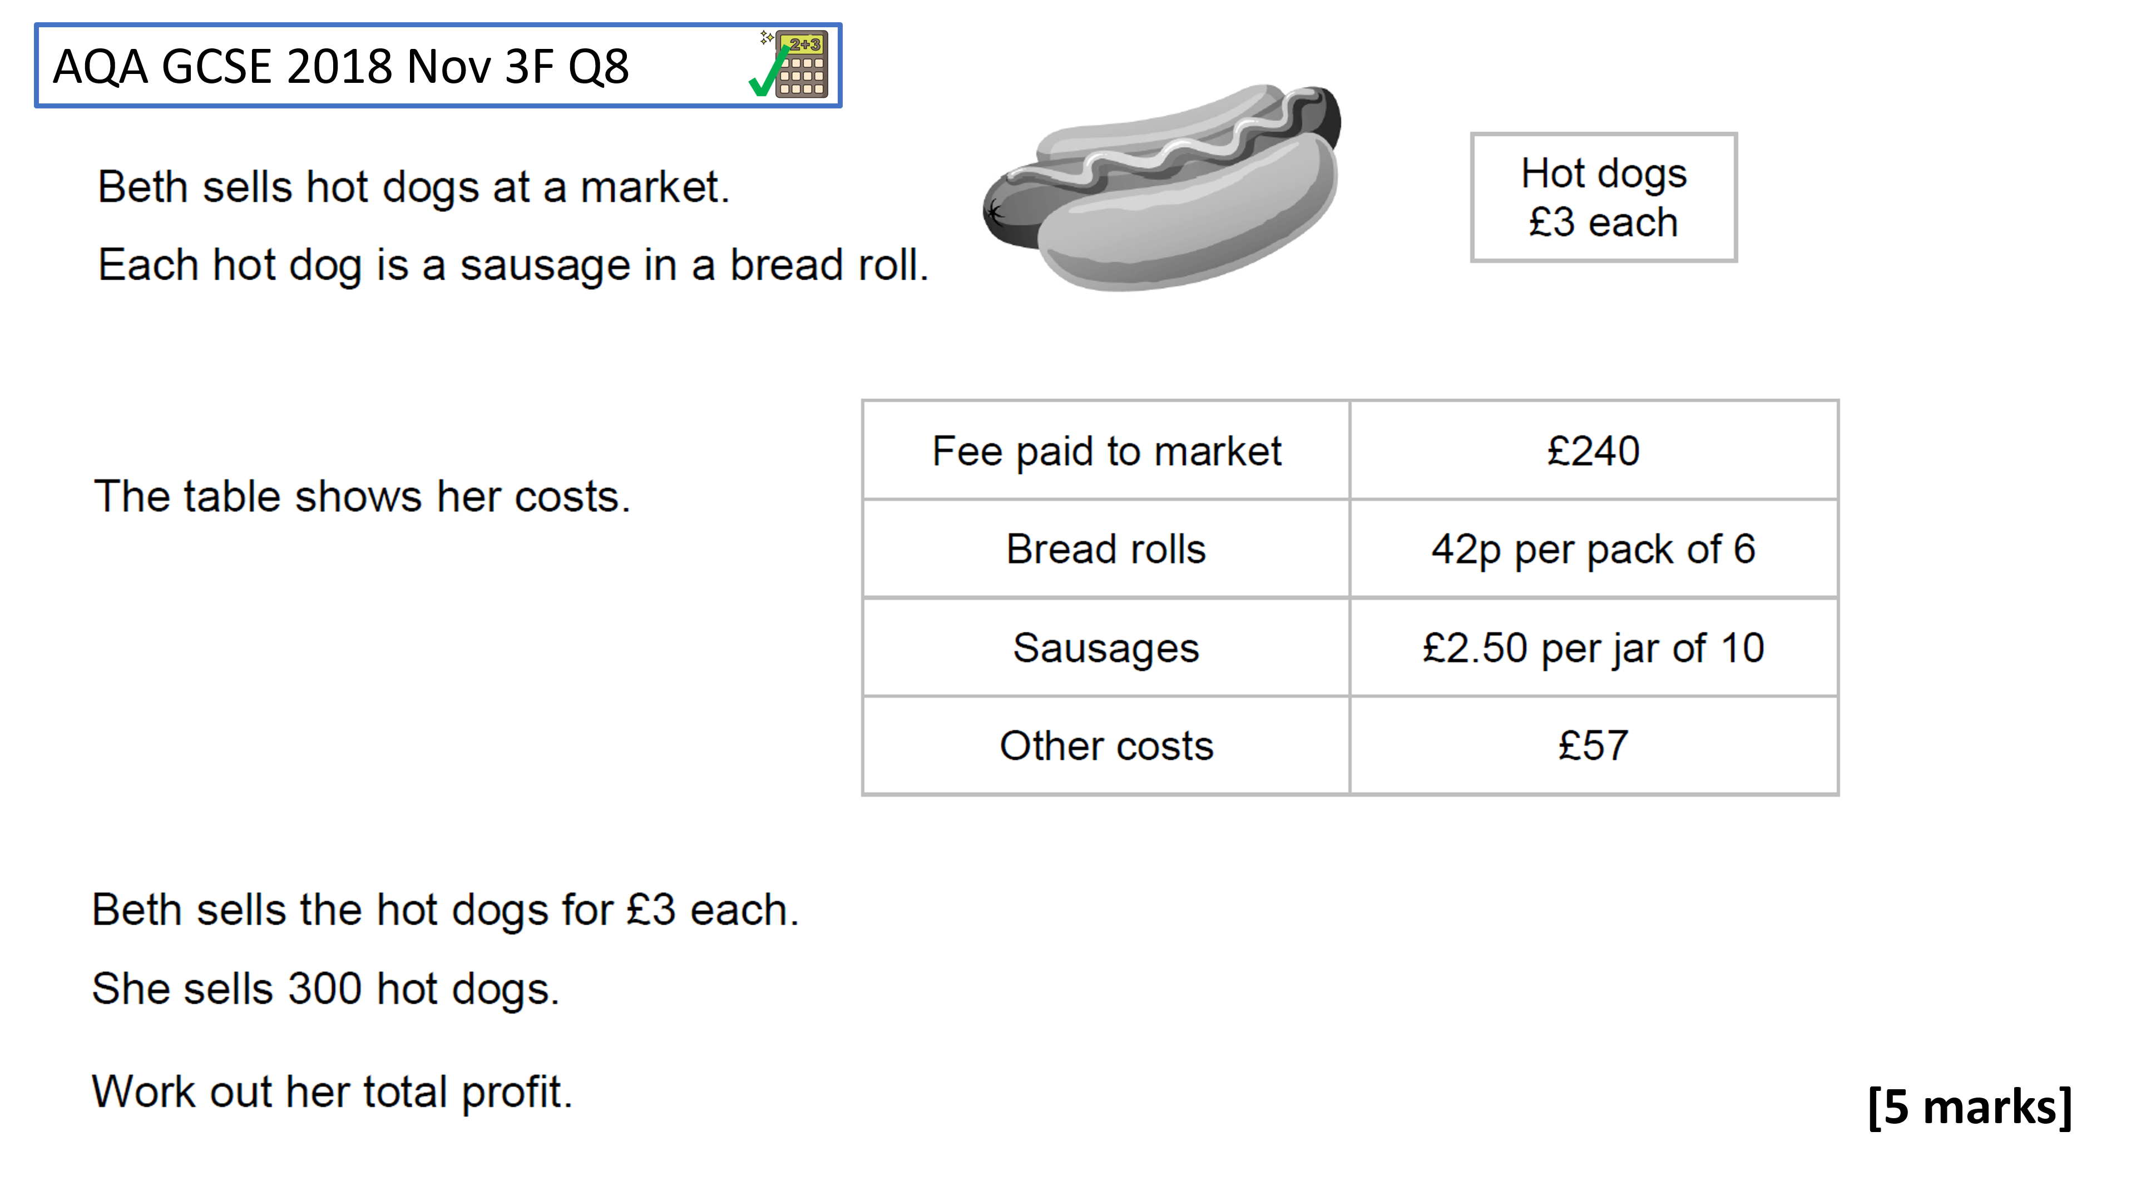Screen dimensions: 2136x1201
Task: Click the 5 marks label
Action: click(x=1970, y=1106)
